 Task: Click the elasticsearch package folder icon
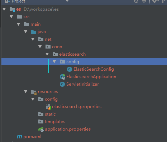click(x=55, y=54)
